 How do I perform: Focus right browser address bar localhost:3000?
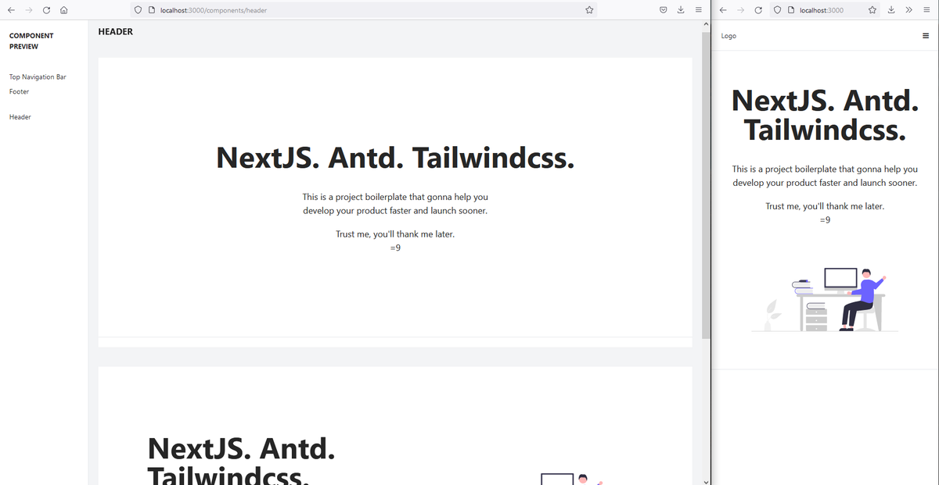822,10
